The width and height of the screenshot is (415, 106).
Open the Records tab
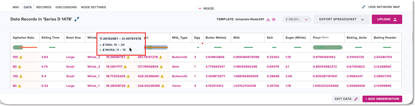coord(44,7)
